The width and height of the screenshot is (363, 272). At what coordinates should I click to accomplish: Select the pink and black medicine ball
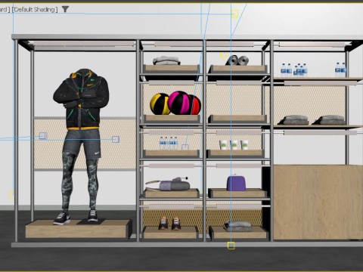179,103
